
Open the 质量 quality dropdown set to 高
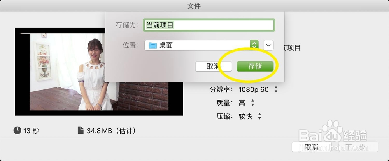(x=247, y=103)
